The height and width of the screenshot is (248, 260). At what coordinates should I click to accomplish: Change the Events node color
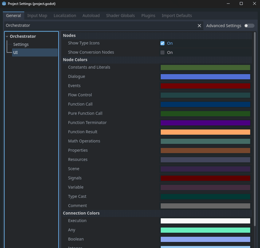205,86
